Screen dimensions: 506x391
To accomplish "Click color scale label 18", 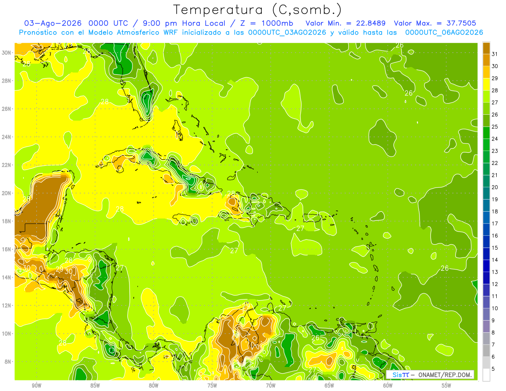I will 495,212.
